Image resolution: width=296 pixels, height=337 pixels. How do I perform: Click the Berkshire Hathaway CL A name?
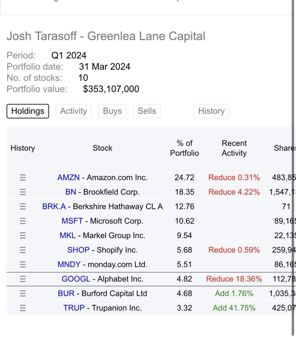click(118, 206)
